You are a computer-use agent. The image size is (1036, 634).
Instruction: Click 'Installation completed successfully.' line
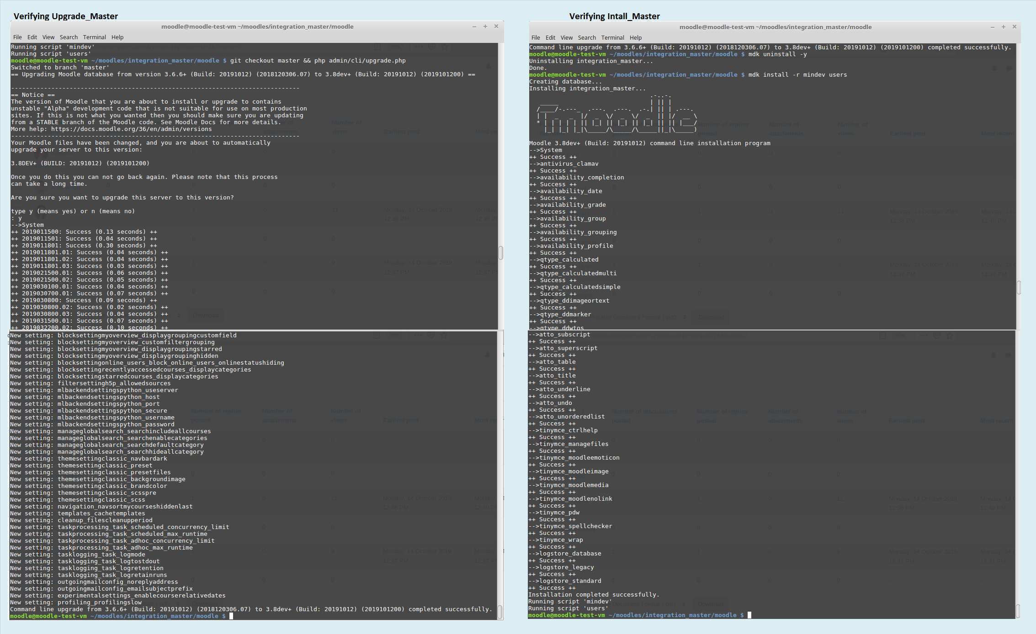pos(594,595)
